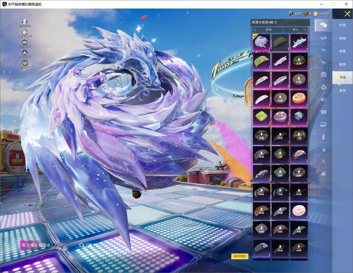Select the roast chicken category icon
353x273 pixels.
pos(324,174)
